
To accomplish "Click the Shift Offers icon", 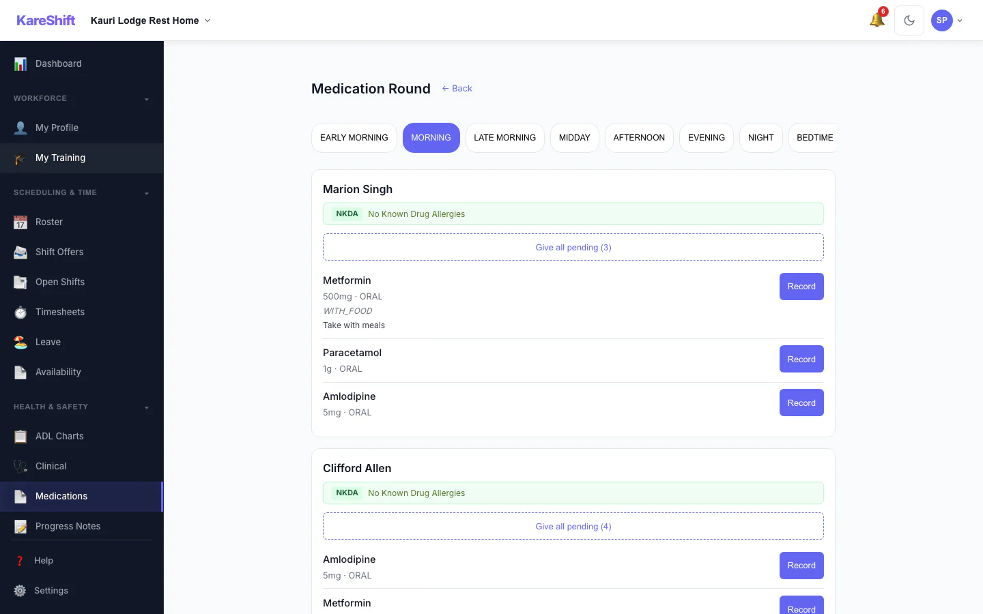I will pyautogui.click(x=20, y=252).
